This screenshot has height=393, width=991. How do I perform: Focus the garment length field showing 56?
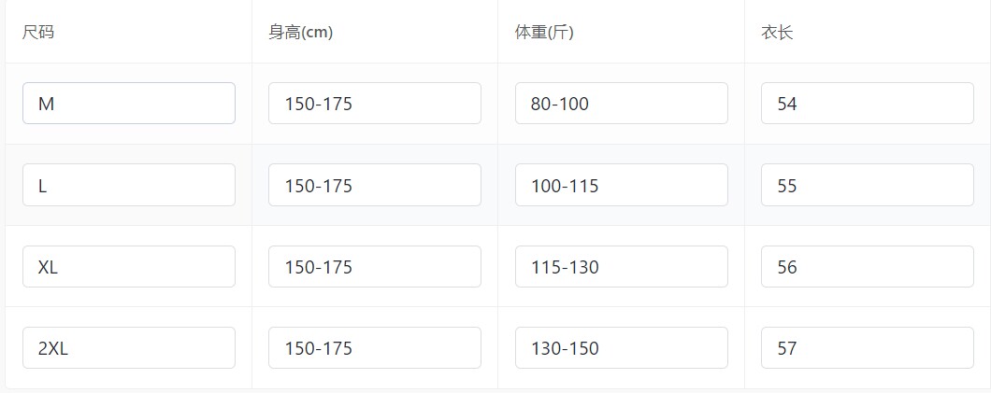click(x=867, y=267)
